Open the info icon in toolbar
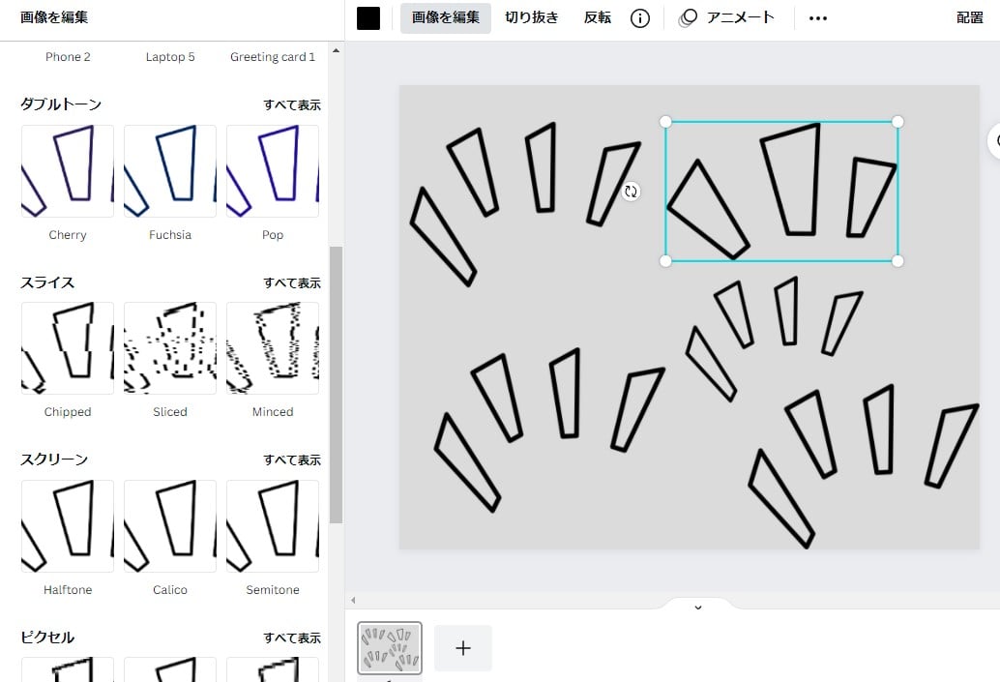 click(639, 18)
